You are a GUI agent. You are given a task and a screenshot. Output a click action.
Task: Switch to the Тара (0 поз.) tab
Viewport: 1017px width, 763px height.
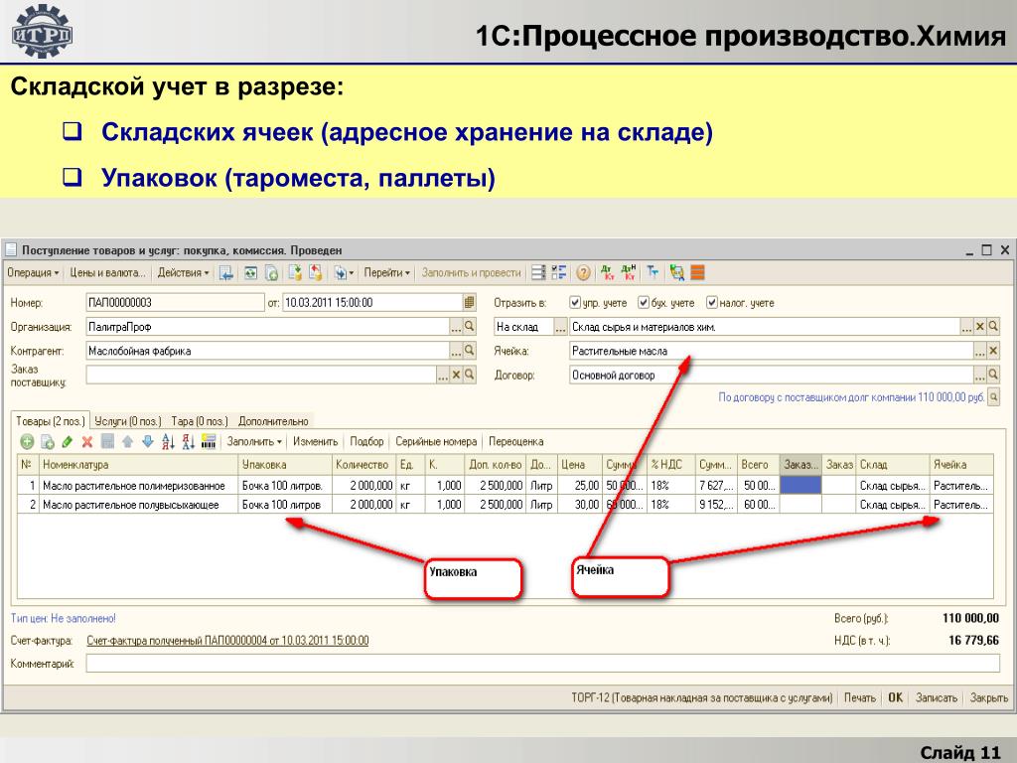199,421
